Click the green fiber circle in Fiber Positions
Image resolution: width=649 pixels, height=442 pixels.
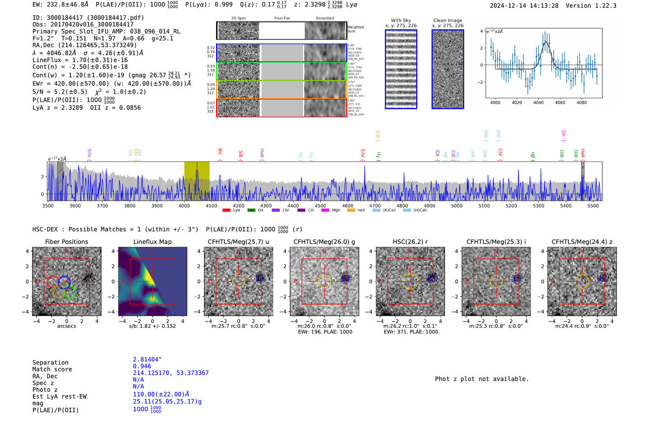(70, 292)
